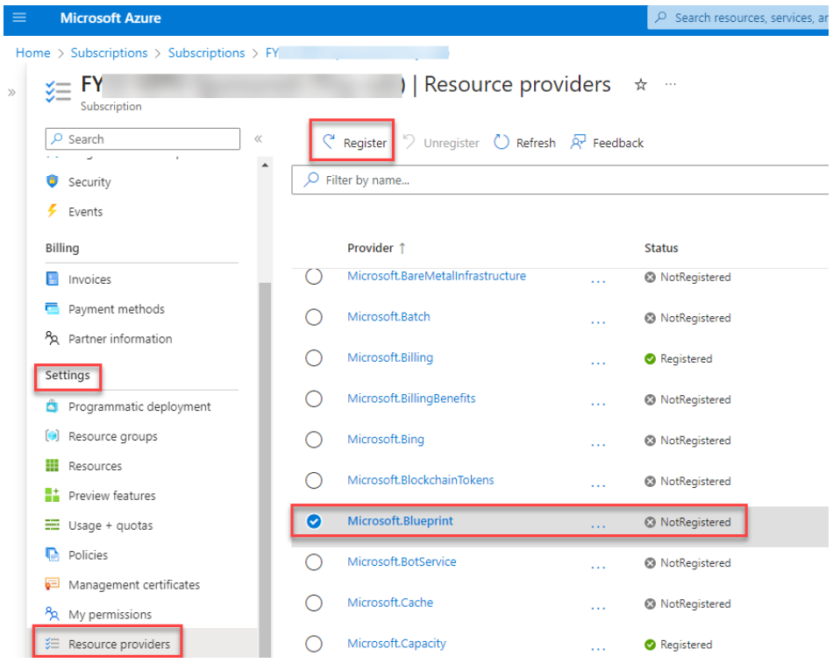Click the left menu scroll up arrow
The width and height of the screenshot is (840, 670).
265,166
